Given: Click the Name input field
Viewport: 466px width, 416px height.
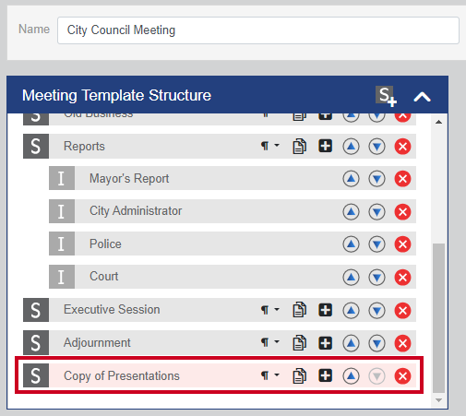Looking at the screenshot, I should pyautogui.click(x=258, y=30).
